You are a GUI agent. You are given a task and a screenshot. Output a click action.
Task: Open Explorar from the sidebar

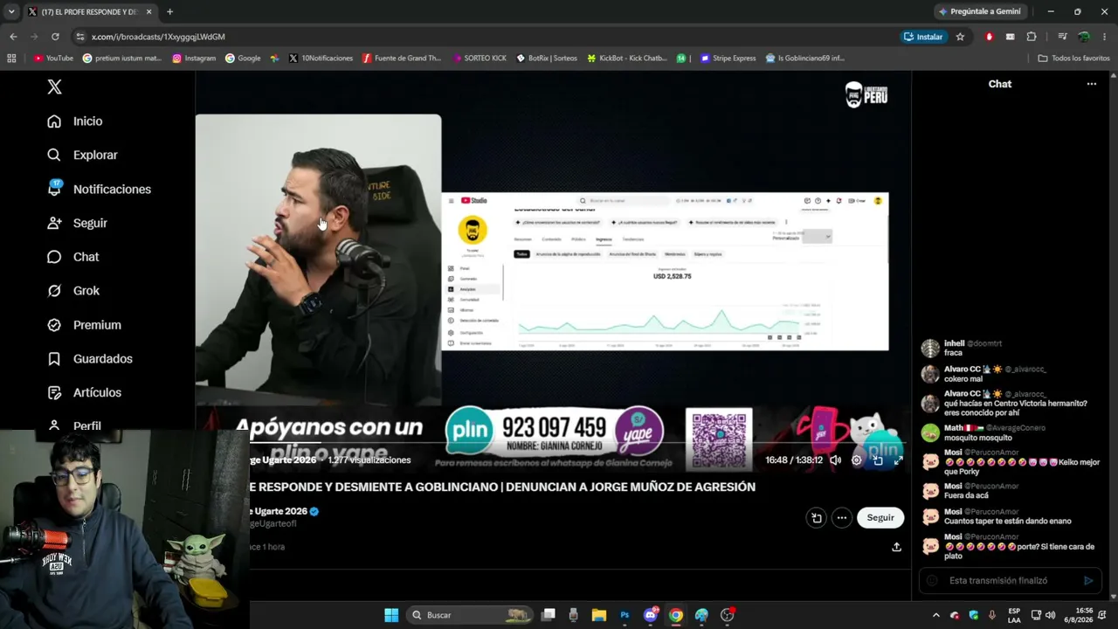point(82,155)
